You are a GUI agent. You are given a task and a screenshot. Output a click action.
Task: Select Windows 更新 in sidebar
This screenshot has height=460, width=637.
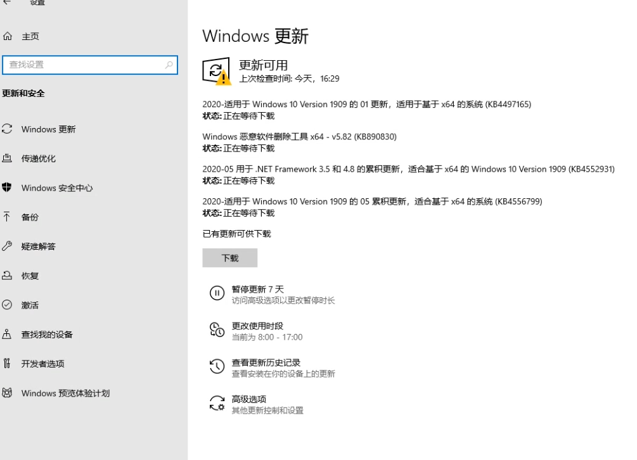[x=48, y=129]
